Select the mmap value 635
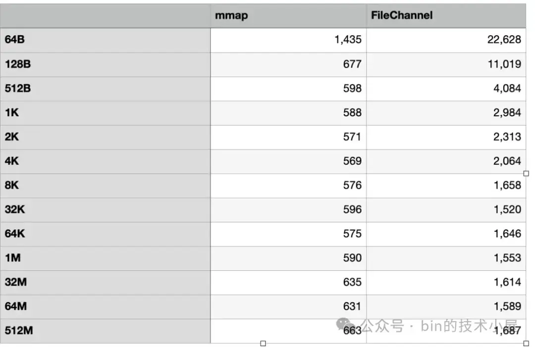Screen dimensions: 535x347 click(x=352, y=283)
